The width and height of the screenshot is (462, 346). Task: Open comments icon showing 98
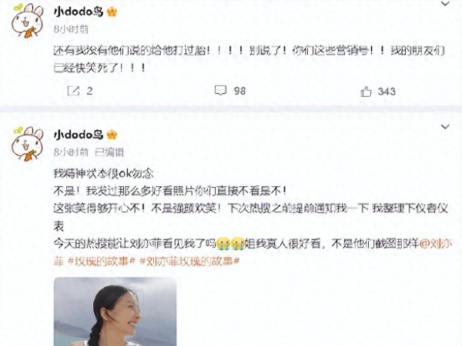click(220, 91)
